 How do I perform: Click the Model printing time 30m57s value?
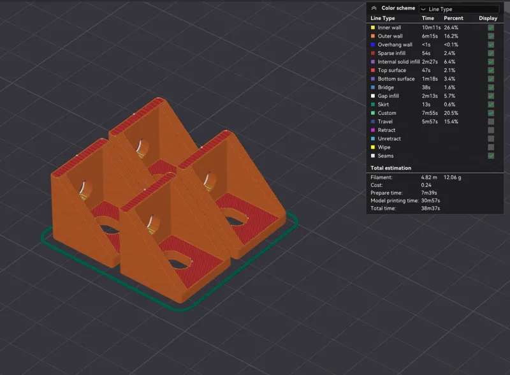430,201
